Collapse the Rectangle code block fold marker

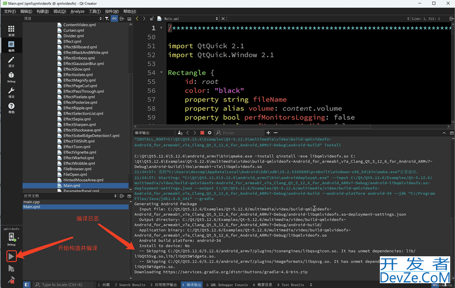(x=161, y=72)
